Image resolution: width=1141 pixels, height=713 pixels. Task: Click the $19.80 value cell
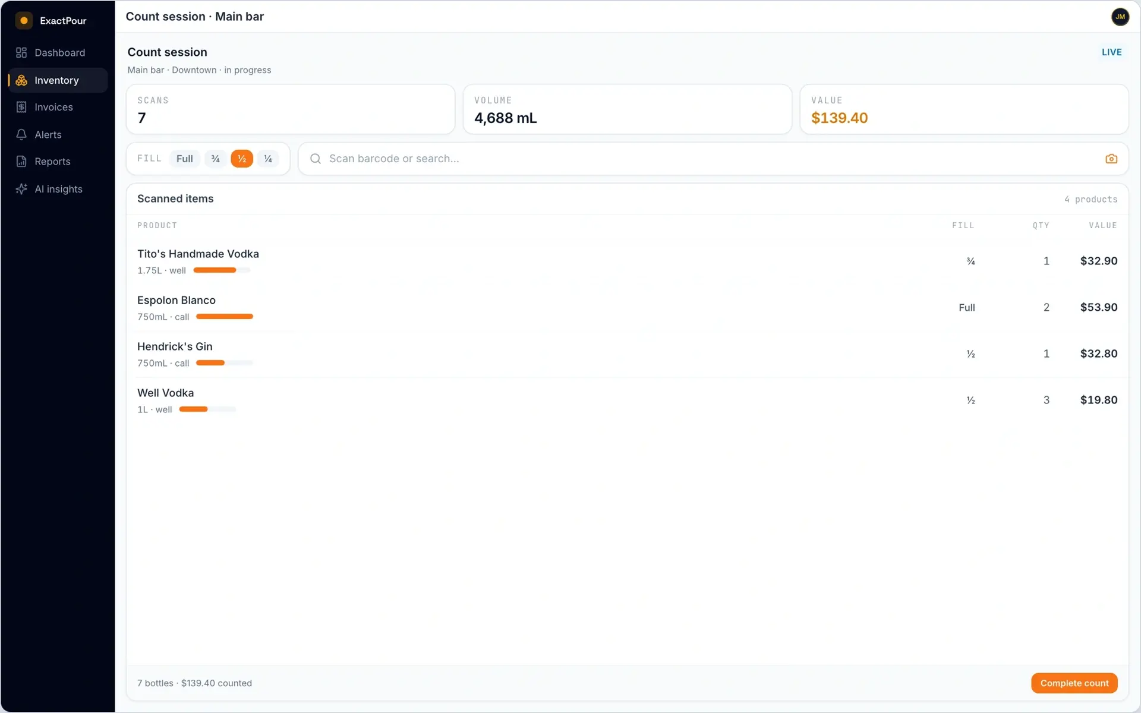(x=1098, y=400)
